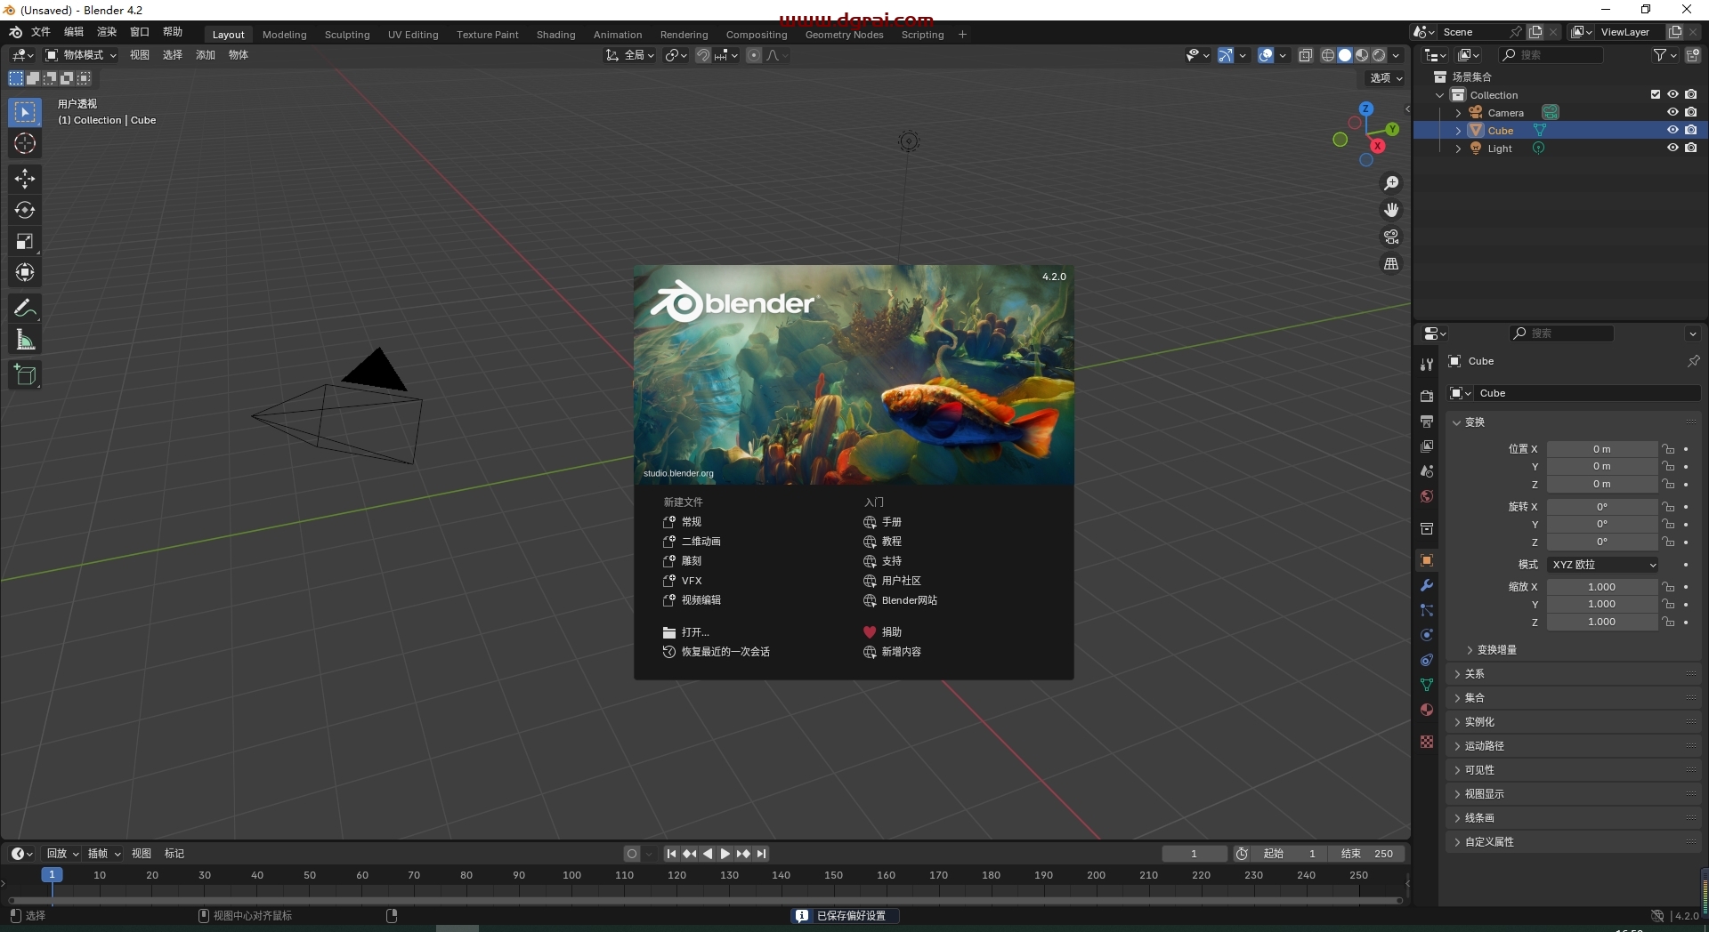This screenshot has height=932, width=1709.
Task: Open the 文件 menu
Action: tap(41, 32)
